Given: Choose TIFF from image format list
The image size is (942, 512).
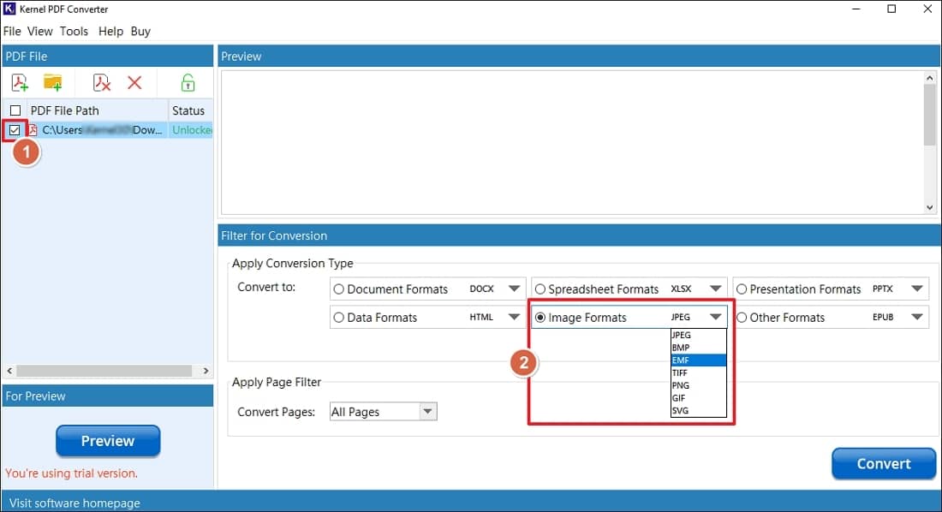Looking at the screenshot, I should pyautogui.click(x=699, y=373).
